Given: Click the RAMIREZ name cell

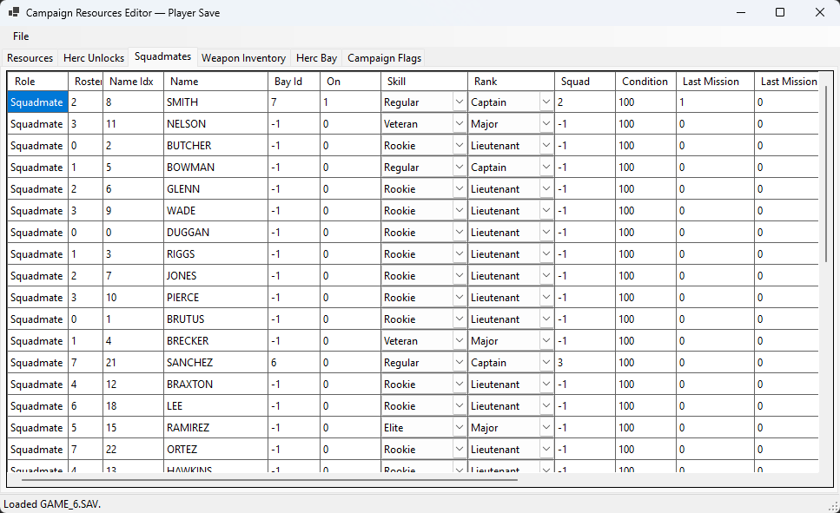Looking at the screenshot, I should coord(215,427).
